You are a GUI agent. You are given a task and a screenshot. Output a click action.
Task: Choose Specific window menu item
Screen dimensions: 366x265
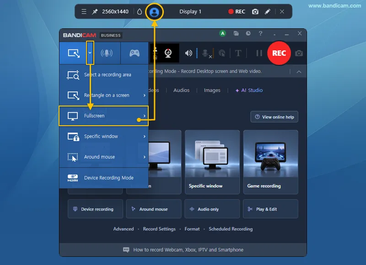coord(104,136)
